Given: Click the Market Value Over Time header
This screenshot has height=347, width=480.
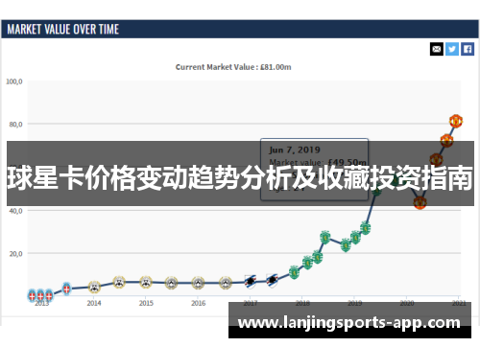Looking at the screenshot, I should [63, 30].
